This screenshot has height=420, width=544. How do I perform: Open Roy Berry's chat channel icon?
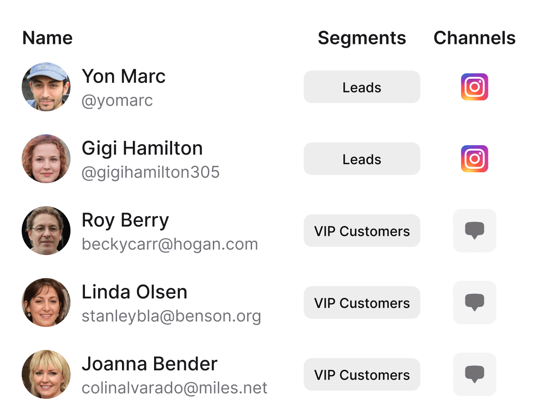474,231
